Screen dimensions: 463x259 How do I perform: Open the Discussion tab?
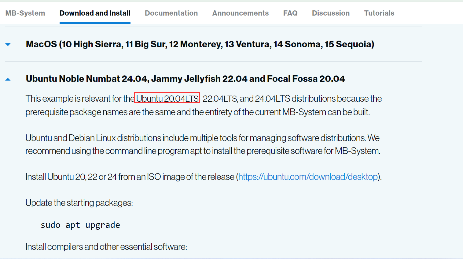tap(331, 13)
